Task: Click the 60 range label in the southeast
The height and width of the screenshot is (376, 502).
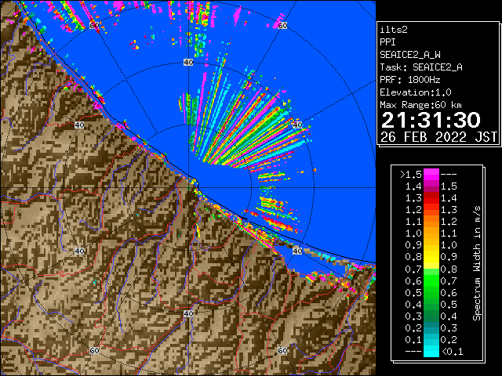Action: (x=282, y=350)
